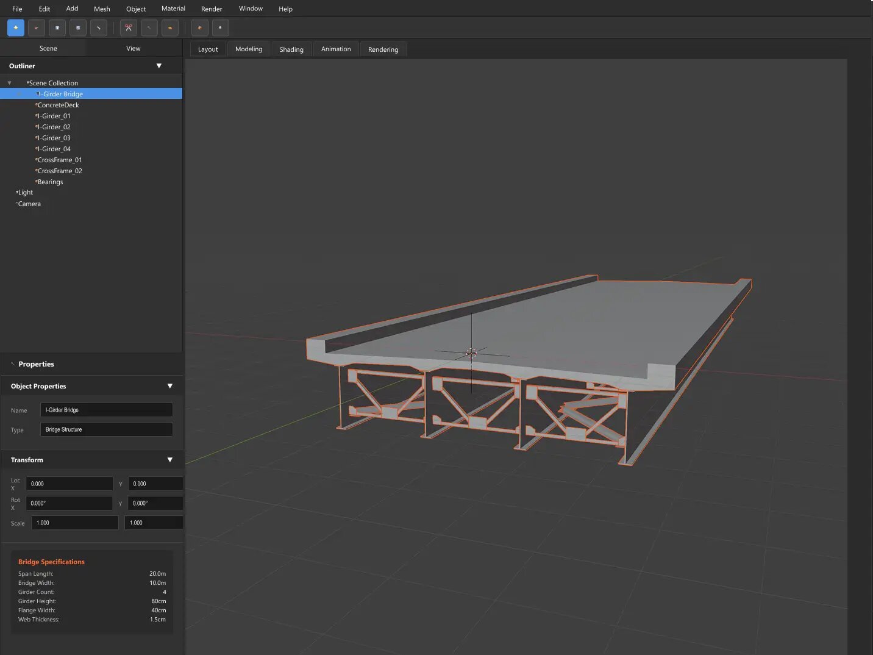Collapse the Outliner panel with its triangle
The width and height of the screenshot is (873, 655).
pos(159,65)
